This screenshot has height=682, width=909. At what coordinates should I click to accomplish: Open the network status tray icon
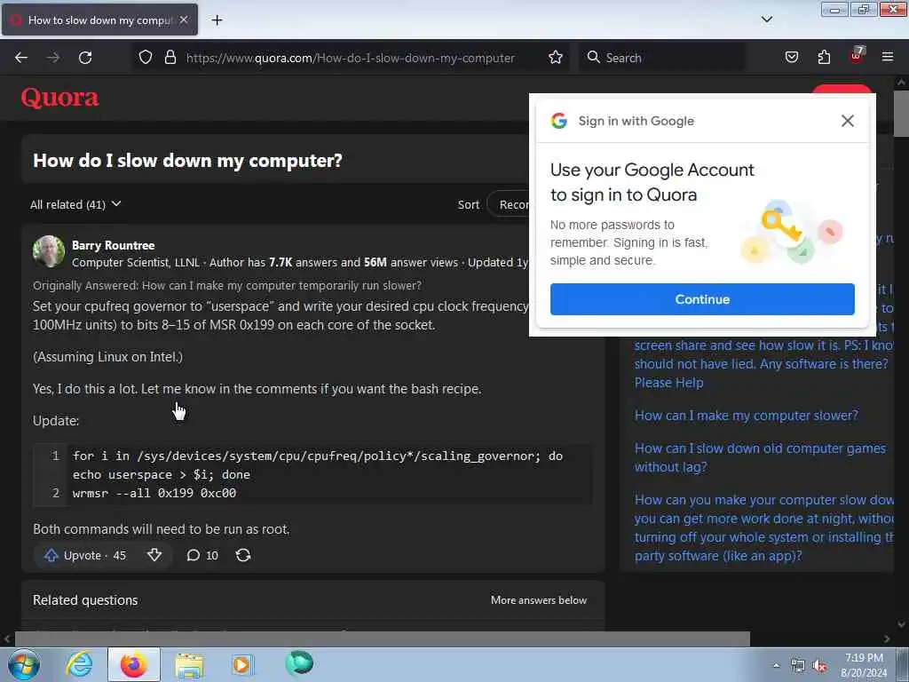tap(798, 666)
